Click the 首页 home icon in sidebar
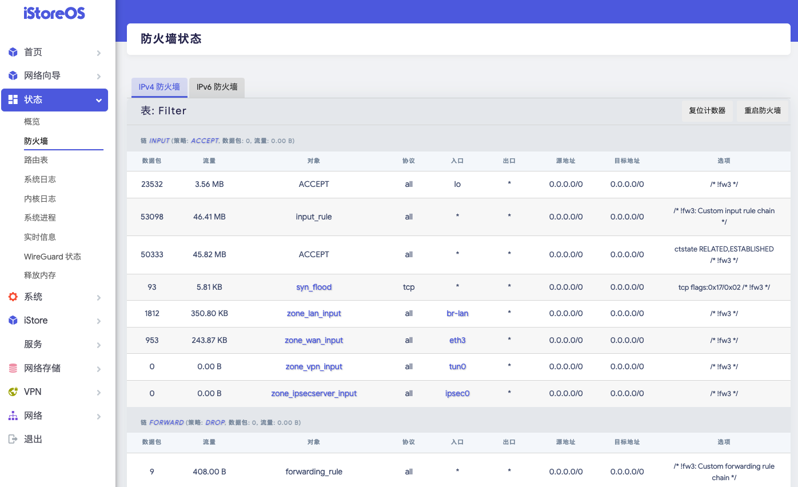798x487 pixels. tap(13, 52)
